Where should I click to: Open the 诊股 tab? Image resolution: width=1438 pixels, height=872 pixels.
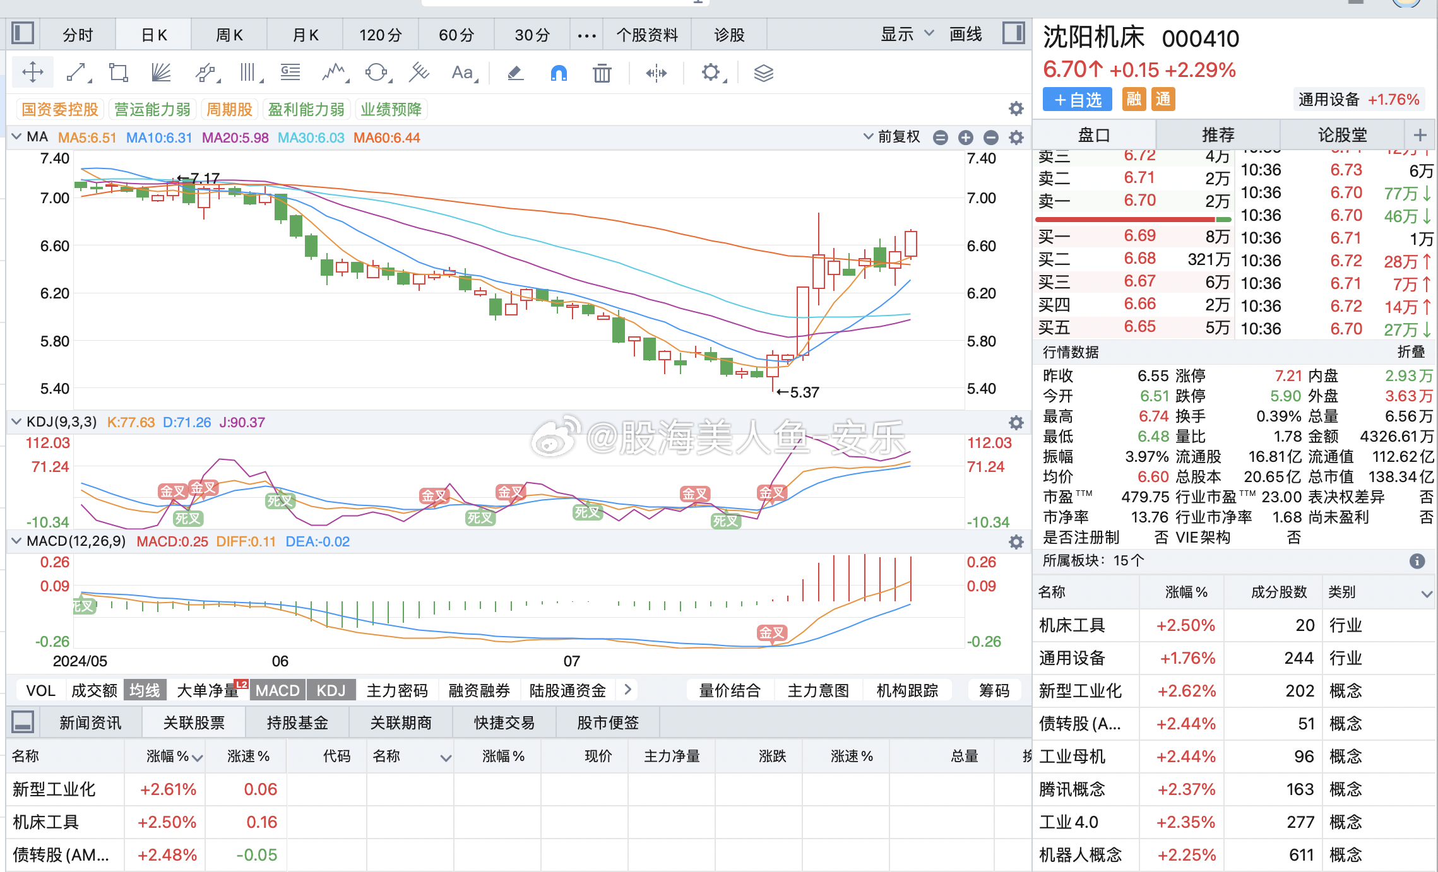click(729, 35)
